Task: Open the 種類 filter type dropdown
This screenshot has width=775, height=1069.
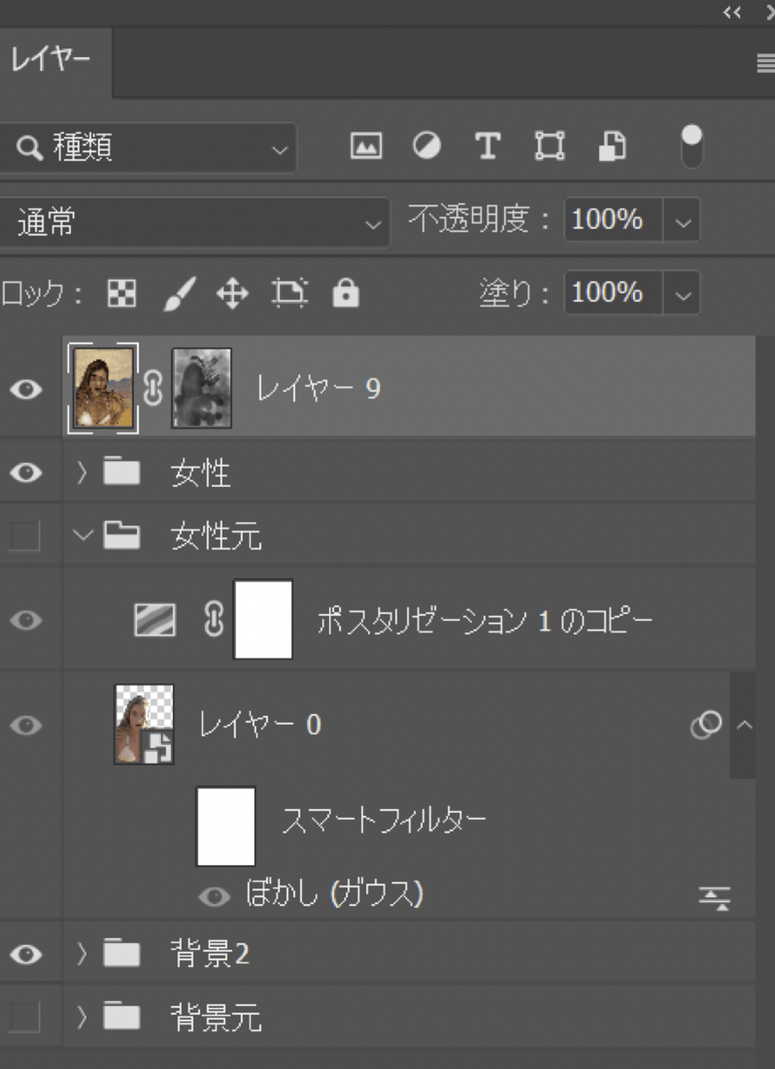Action: [x=148, y=148]
